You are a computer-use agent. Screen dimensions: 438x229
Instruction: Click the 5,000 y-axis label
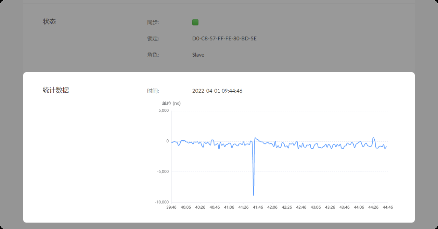163,111
